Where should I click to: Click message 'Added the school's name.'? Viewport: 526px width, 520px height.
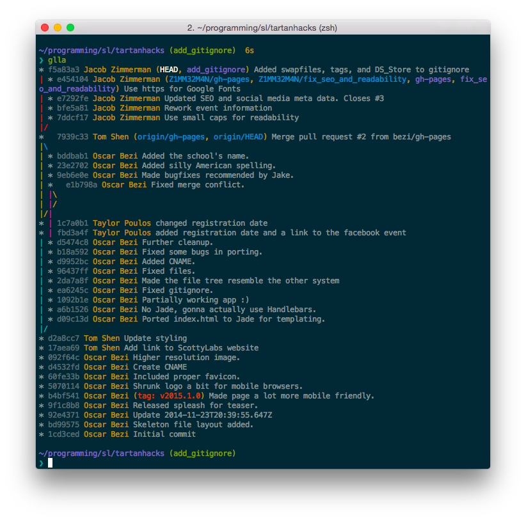click(196, 156)
